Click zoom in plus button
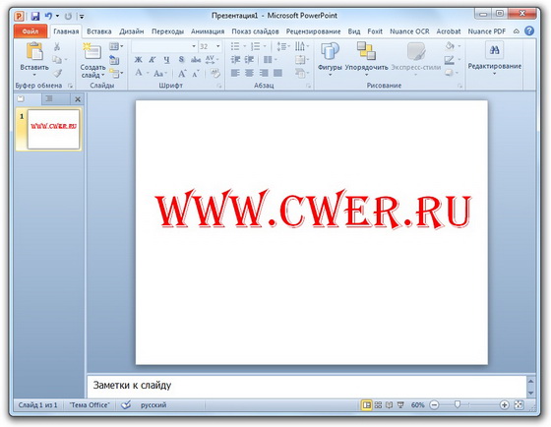The width and height of the screenshot is (551, 427). pos(504,404)
